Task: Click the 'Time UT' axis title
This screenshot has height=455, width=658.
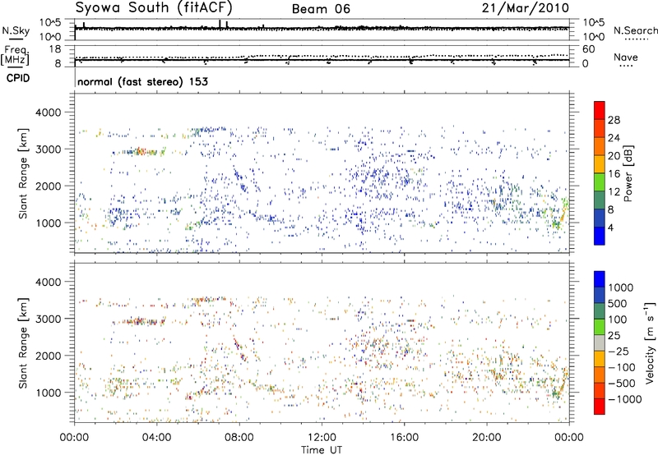Action: pos(322,450)
